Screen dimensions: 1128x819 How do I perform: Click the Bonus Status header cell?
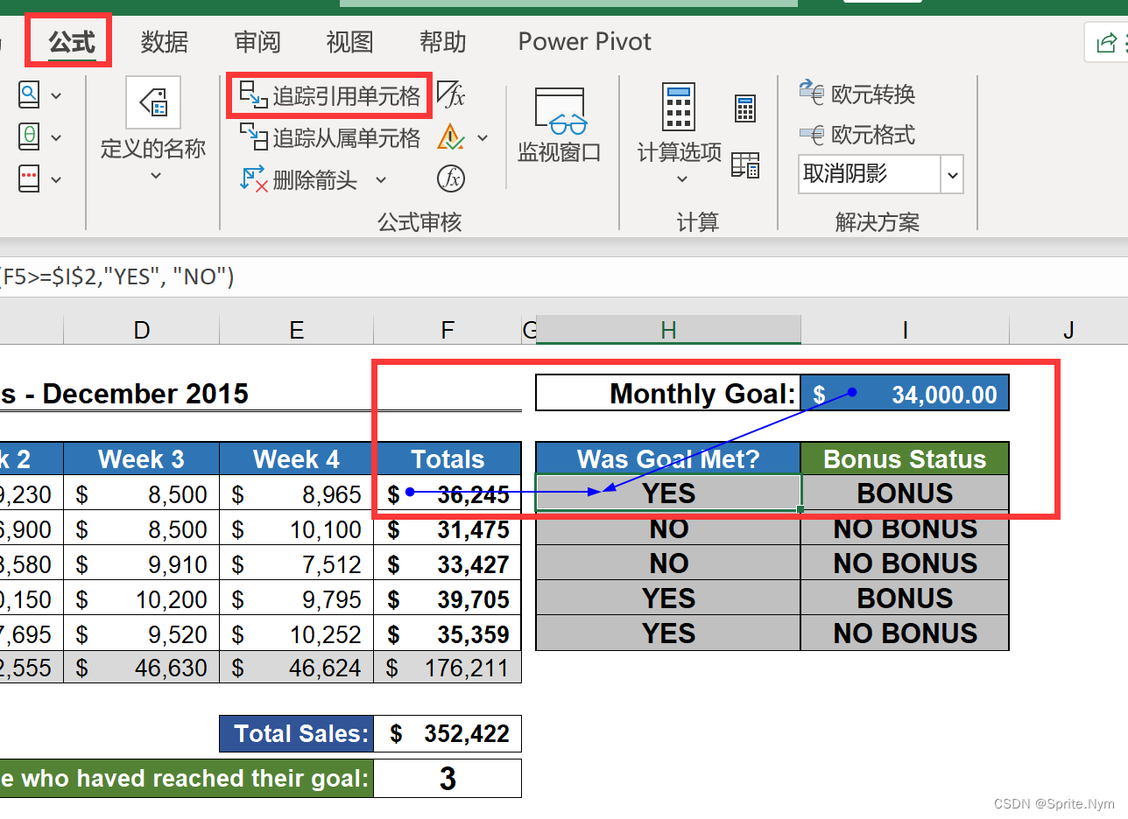coord(905,458)
